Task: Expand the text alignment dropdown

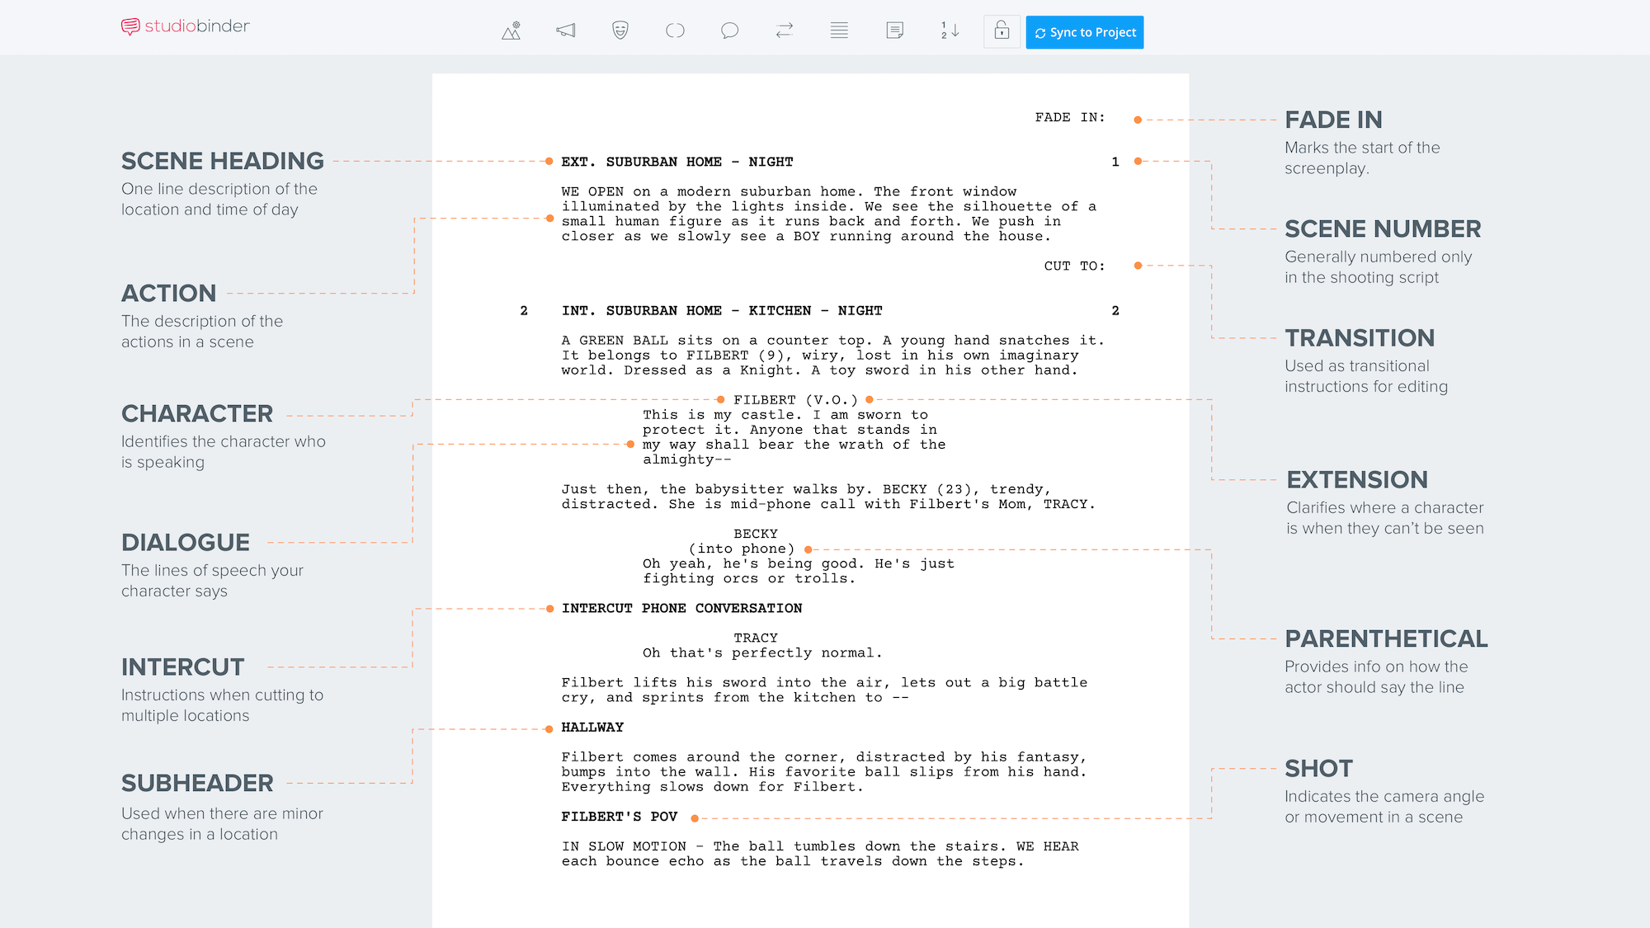Action: (x=837, y=31)
